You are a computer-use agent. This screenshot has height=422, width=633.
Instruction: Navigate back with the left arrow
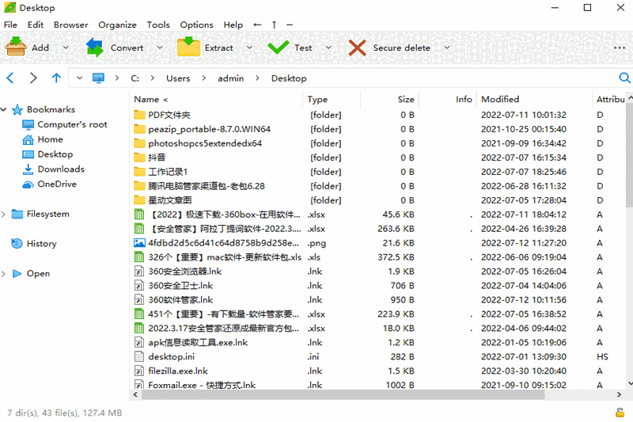click(x=10, y=78)
